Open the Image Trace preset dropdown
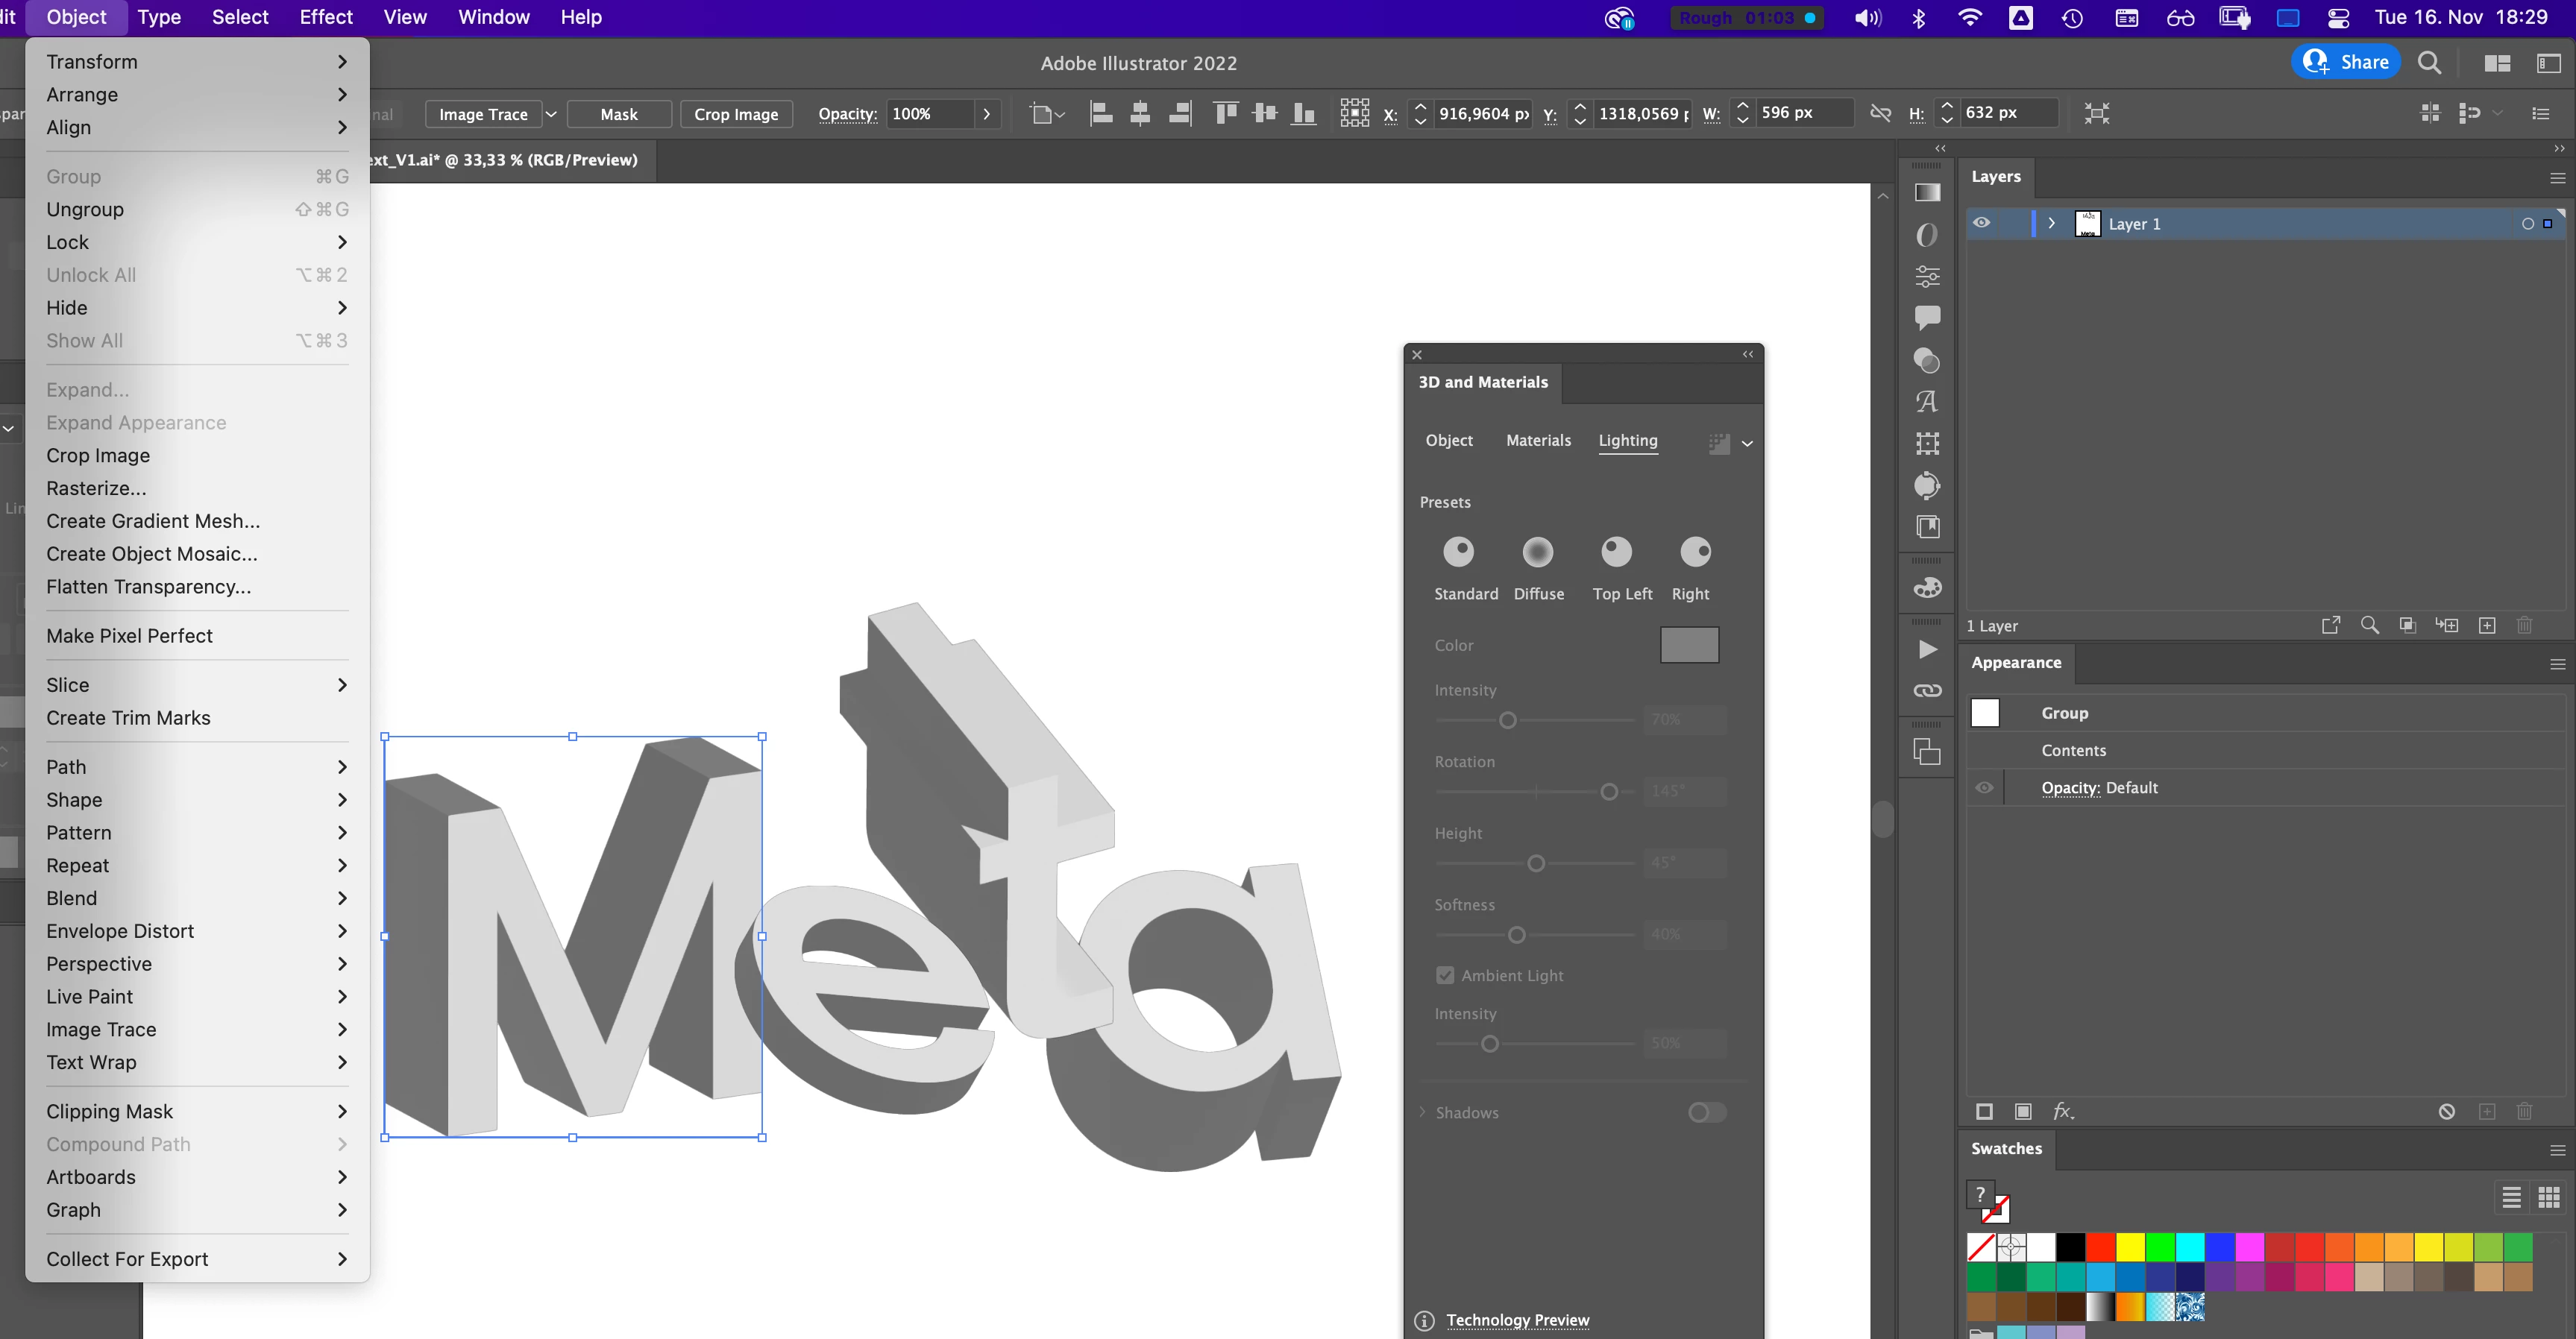Image resolution: width=2576 pixels, height=1339 pixels. pyautogui.click(x=551, y=114)
